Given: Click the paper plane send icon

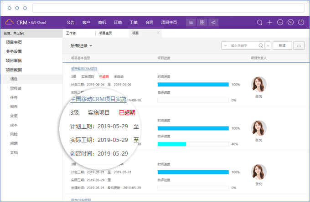Looking at the screenshot, I should 213,22.
